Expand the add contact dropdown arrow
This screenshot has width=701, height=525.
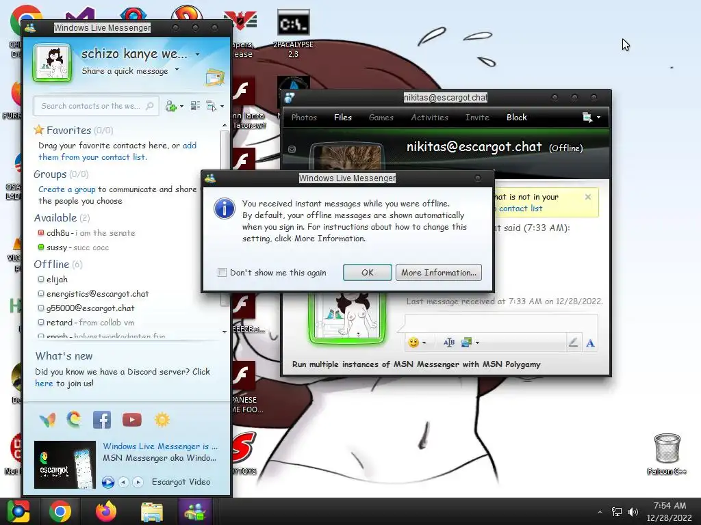click(x=181, y=106)
